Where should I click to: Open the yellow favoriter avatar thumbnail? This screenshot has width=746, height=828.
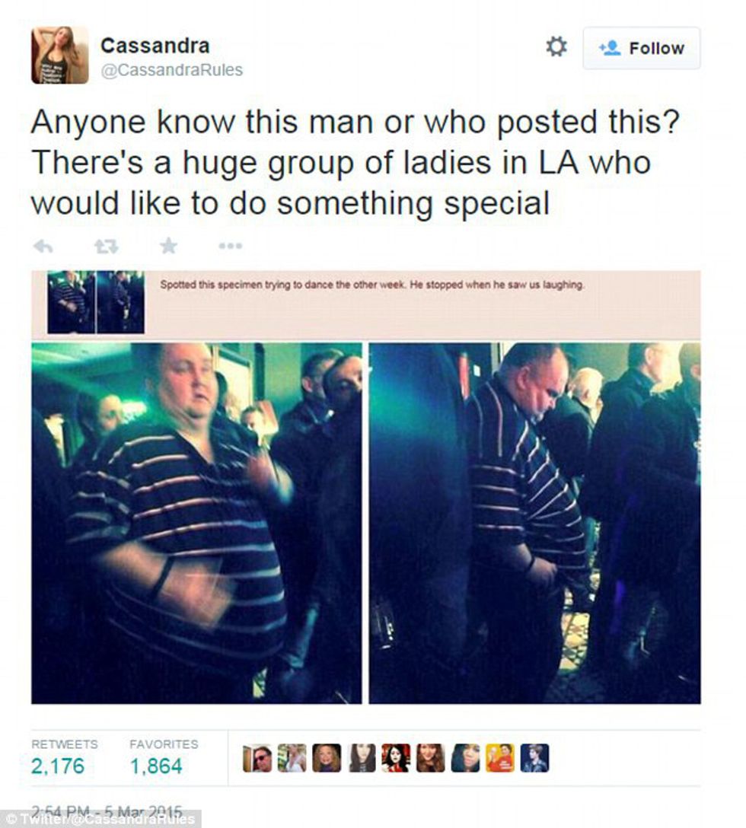[500, 758]
